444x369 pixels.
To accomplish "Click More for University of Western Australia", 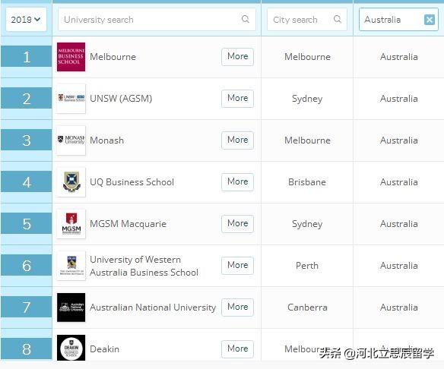I will pos(237,266).
